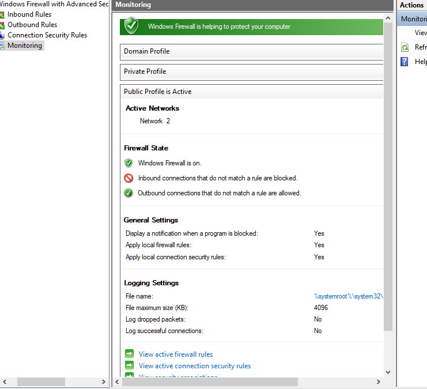This screenshot has height=389, width=427.
Task: Click the left arrow of the tree pane scrollbar
Action: [5, 382]
